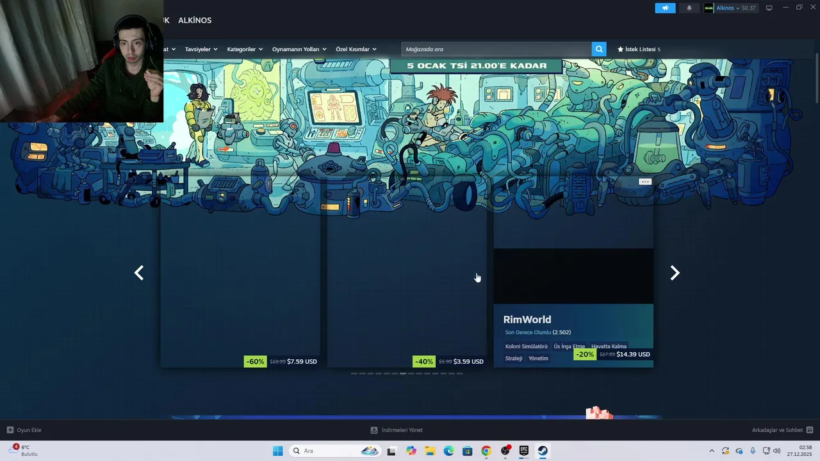Expand the Kategoriler dropdown menu

tap(245, 49)
